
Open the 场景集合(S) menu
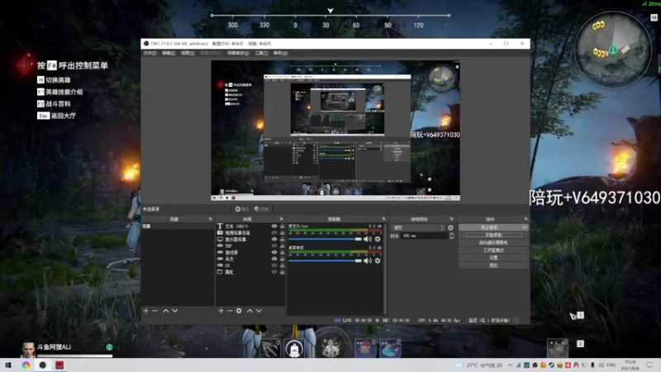[x=238, y=53]
